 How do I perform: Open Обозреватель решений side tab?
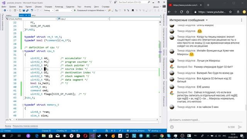click(x=164, y=68)
